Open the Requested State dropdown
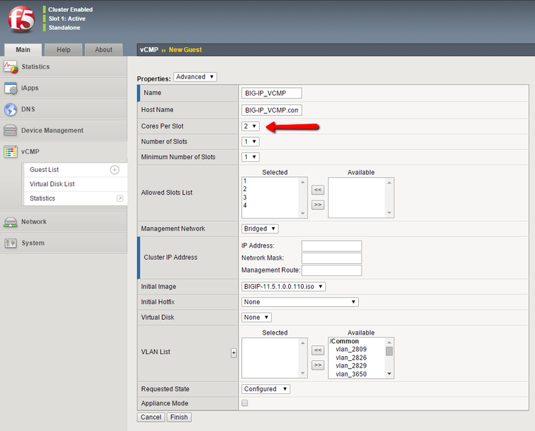 click(265, 389)
